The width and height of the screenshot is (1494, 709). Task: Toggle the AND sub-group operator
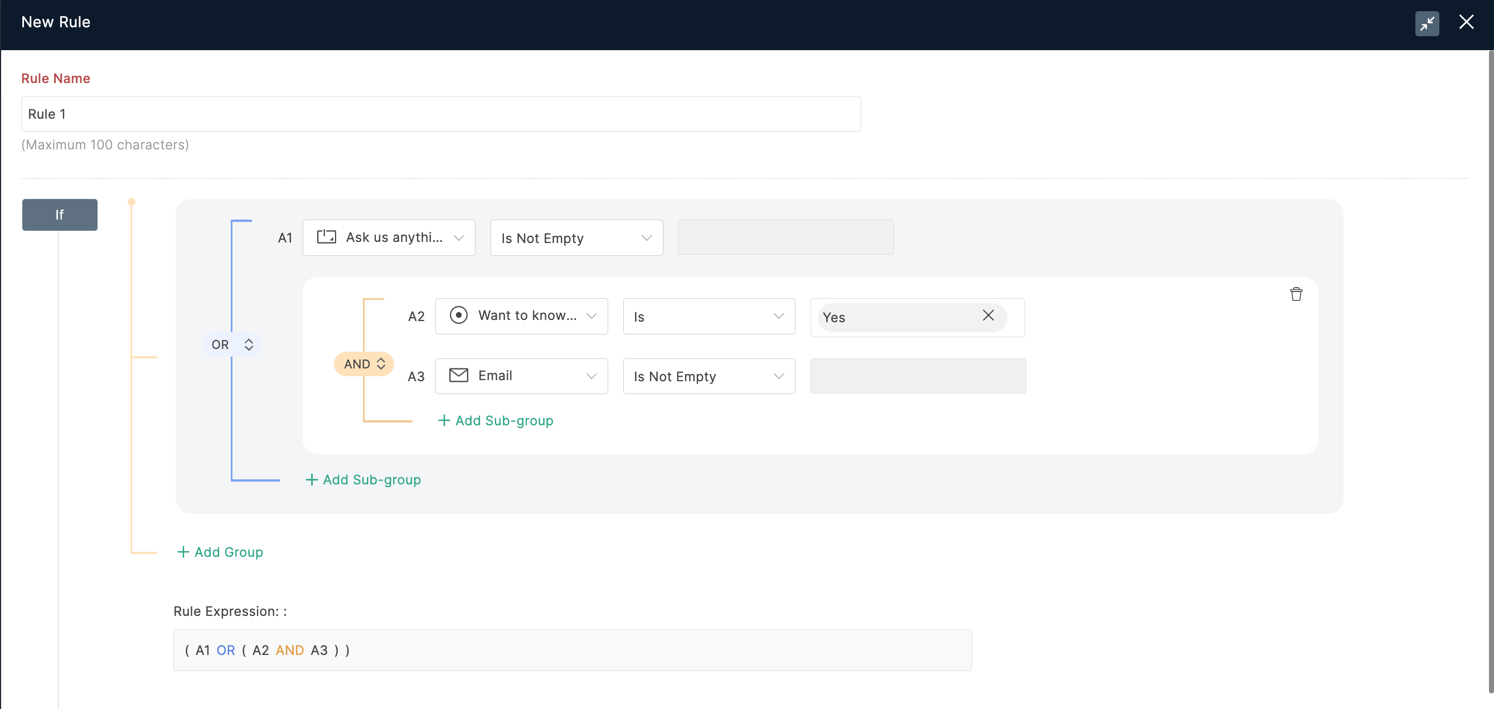tap(364, 364)
